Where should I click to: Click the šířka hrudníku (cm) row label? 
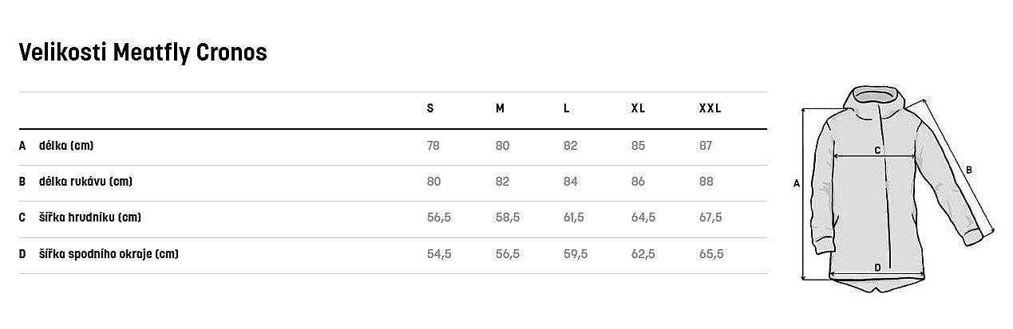tap(89, 217)
